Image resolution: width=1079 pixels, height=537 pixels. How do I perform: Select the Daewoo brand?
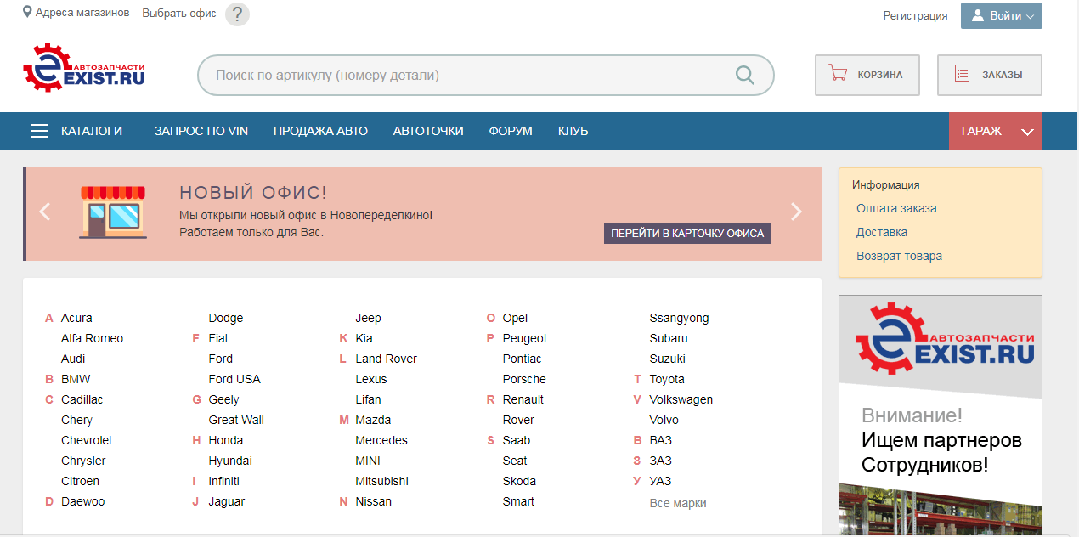coord(83,501)
